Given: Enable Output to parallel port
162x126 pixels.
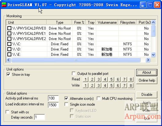Looking at the screenshot, I should pyautogui.click(x=74, y=73).
